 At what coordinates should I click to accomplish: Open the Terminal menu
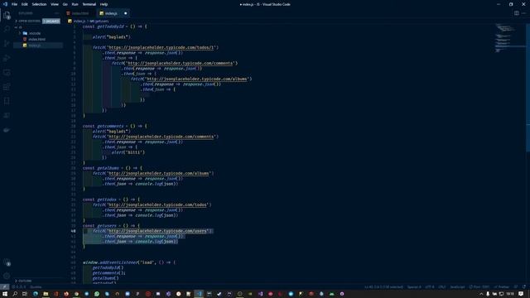89,4
